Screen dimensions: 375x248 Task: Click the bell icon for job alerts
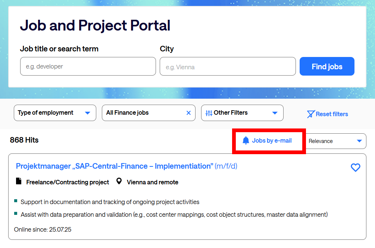click(246, 141)
